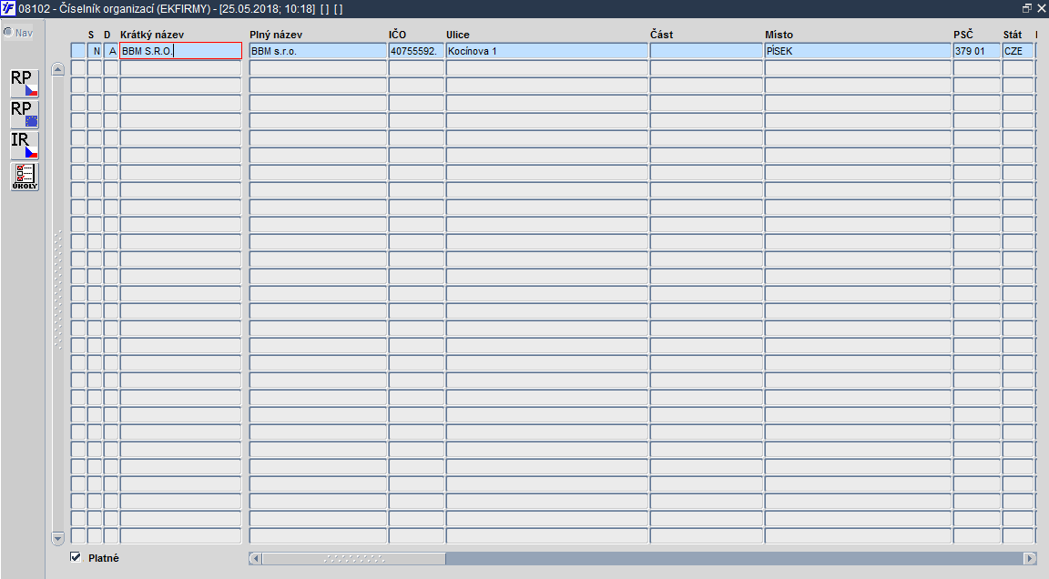1049x579 pixels.
Task: Click the IČO column header
Action: tap(397, 35)
